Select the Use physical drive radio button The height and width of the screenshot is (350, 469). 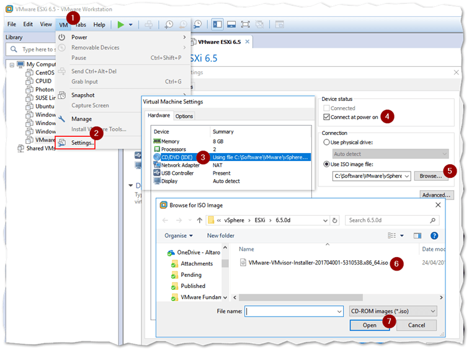(326, 142)
